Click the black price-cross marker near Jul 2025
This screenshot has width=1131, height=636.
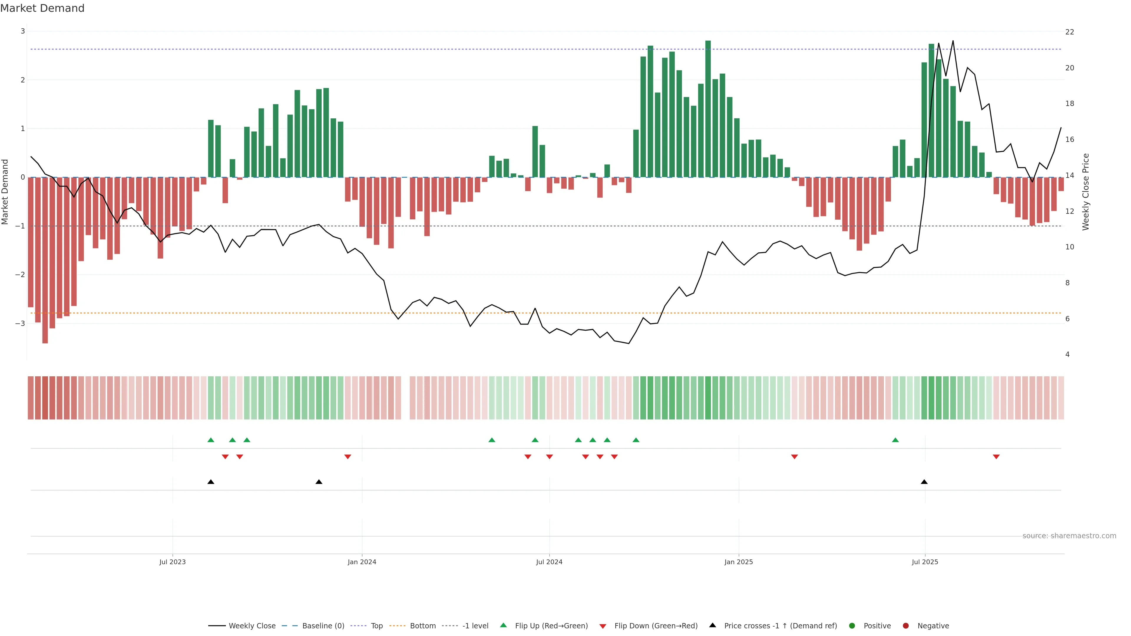point(924,482)
